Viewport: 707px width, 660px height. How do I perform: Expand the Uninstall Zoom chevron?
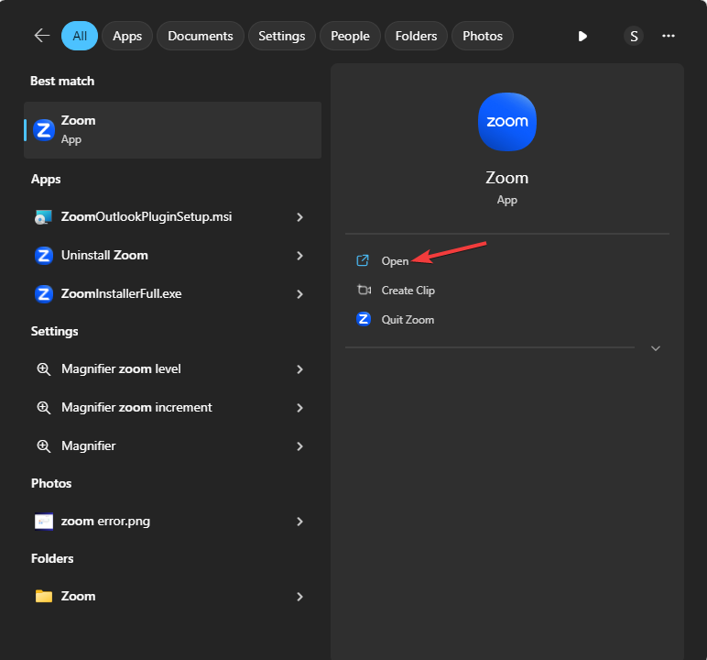point(299,256)
